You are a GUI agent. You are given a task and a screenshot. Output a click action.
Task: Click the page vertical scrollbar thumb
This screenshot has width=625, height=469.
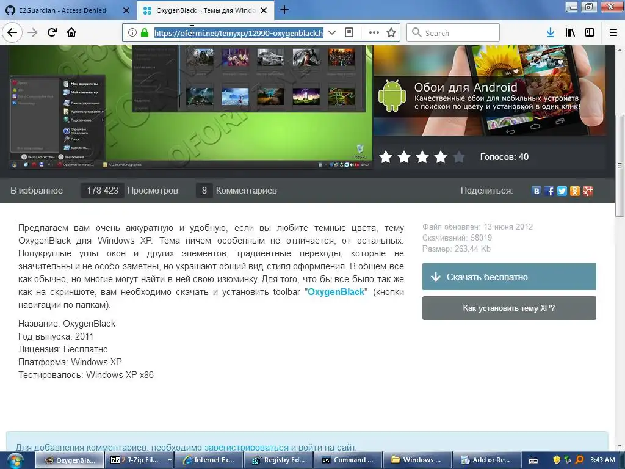(x=620, y=165)
